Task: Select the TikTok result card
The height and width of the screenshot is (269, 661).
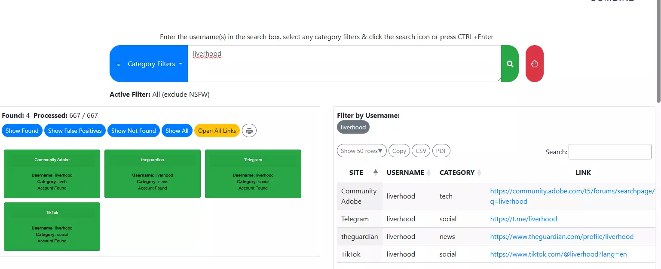Action: click(52, 226)
